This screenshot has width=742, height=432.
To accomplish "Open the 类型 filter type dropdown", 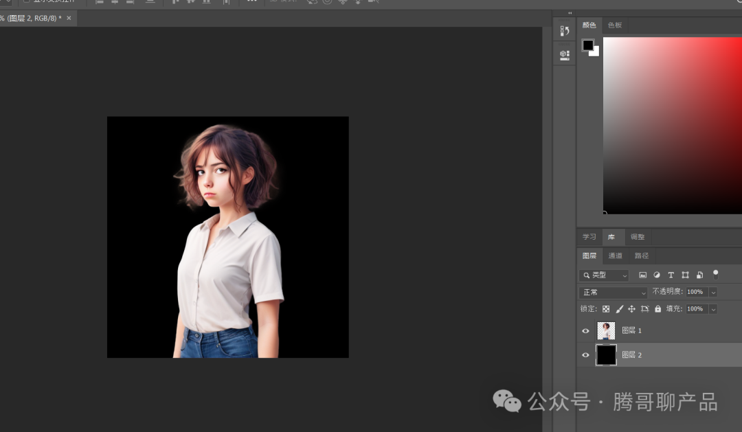I will point(605,275).
